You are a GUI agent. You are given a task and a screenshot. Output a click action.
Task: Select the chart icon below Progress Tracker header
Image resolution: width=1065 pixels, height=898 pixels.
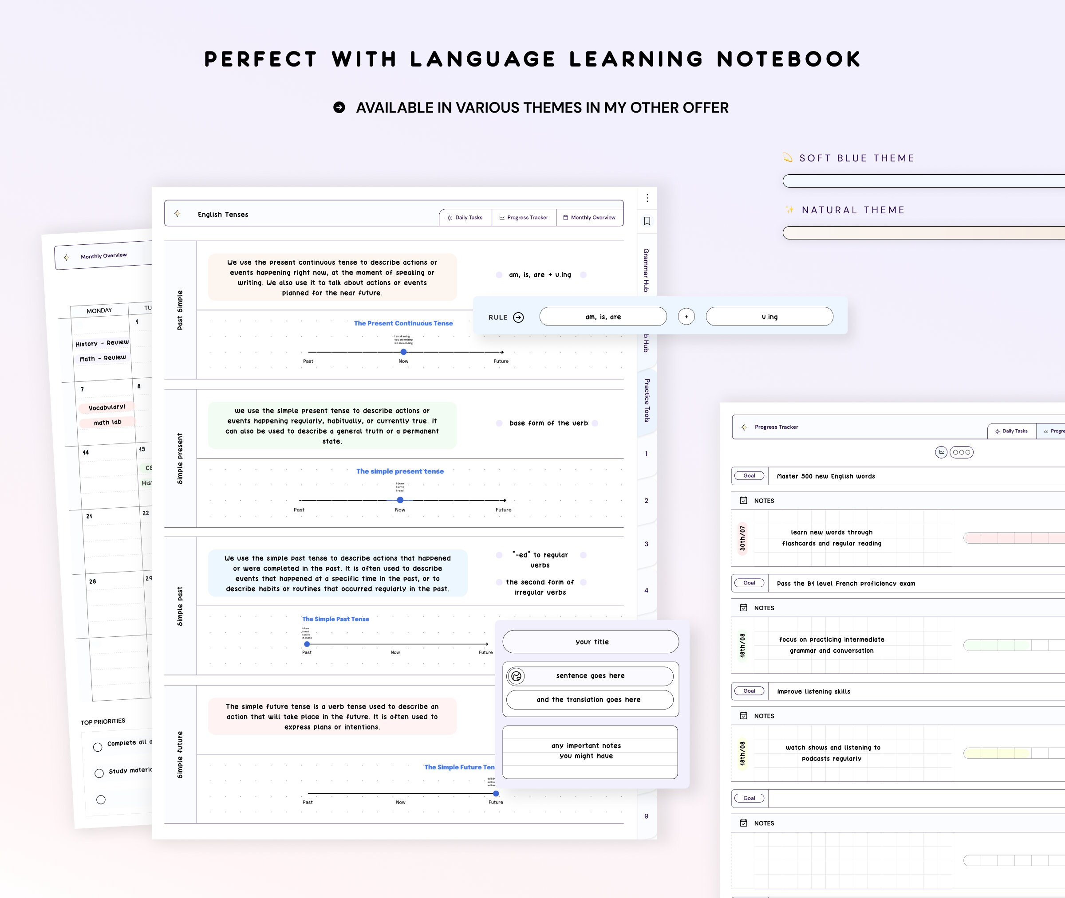point(941,451)
